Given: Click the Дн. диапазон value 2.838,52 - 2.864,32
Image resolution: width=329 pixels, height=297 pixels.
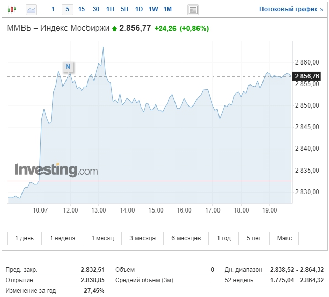Looking at the screenshot, I should click(297, 270).
